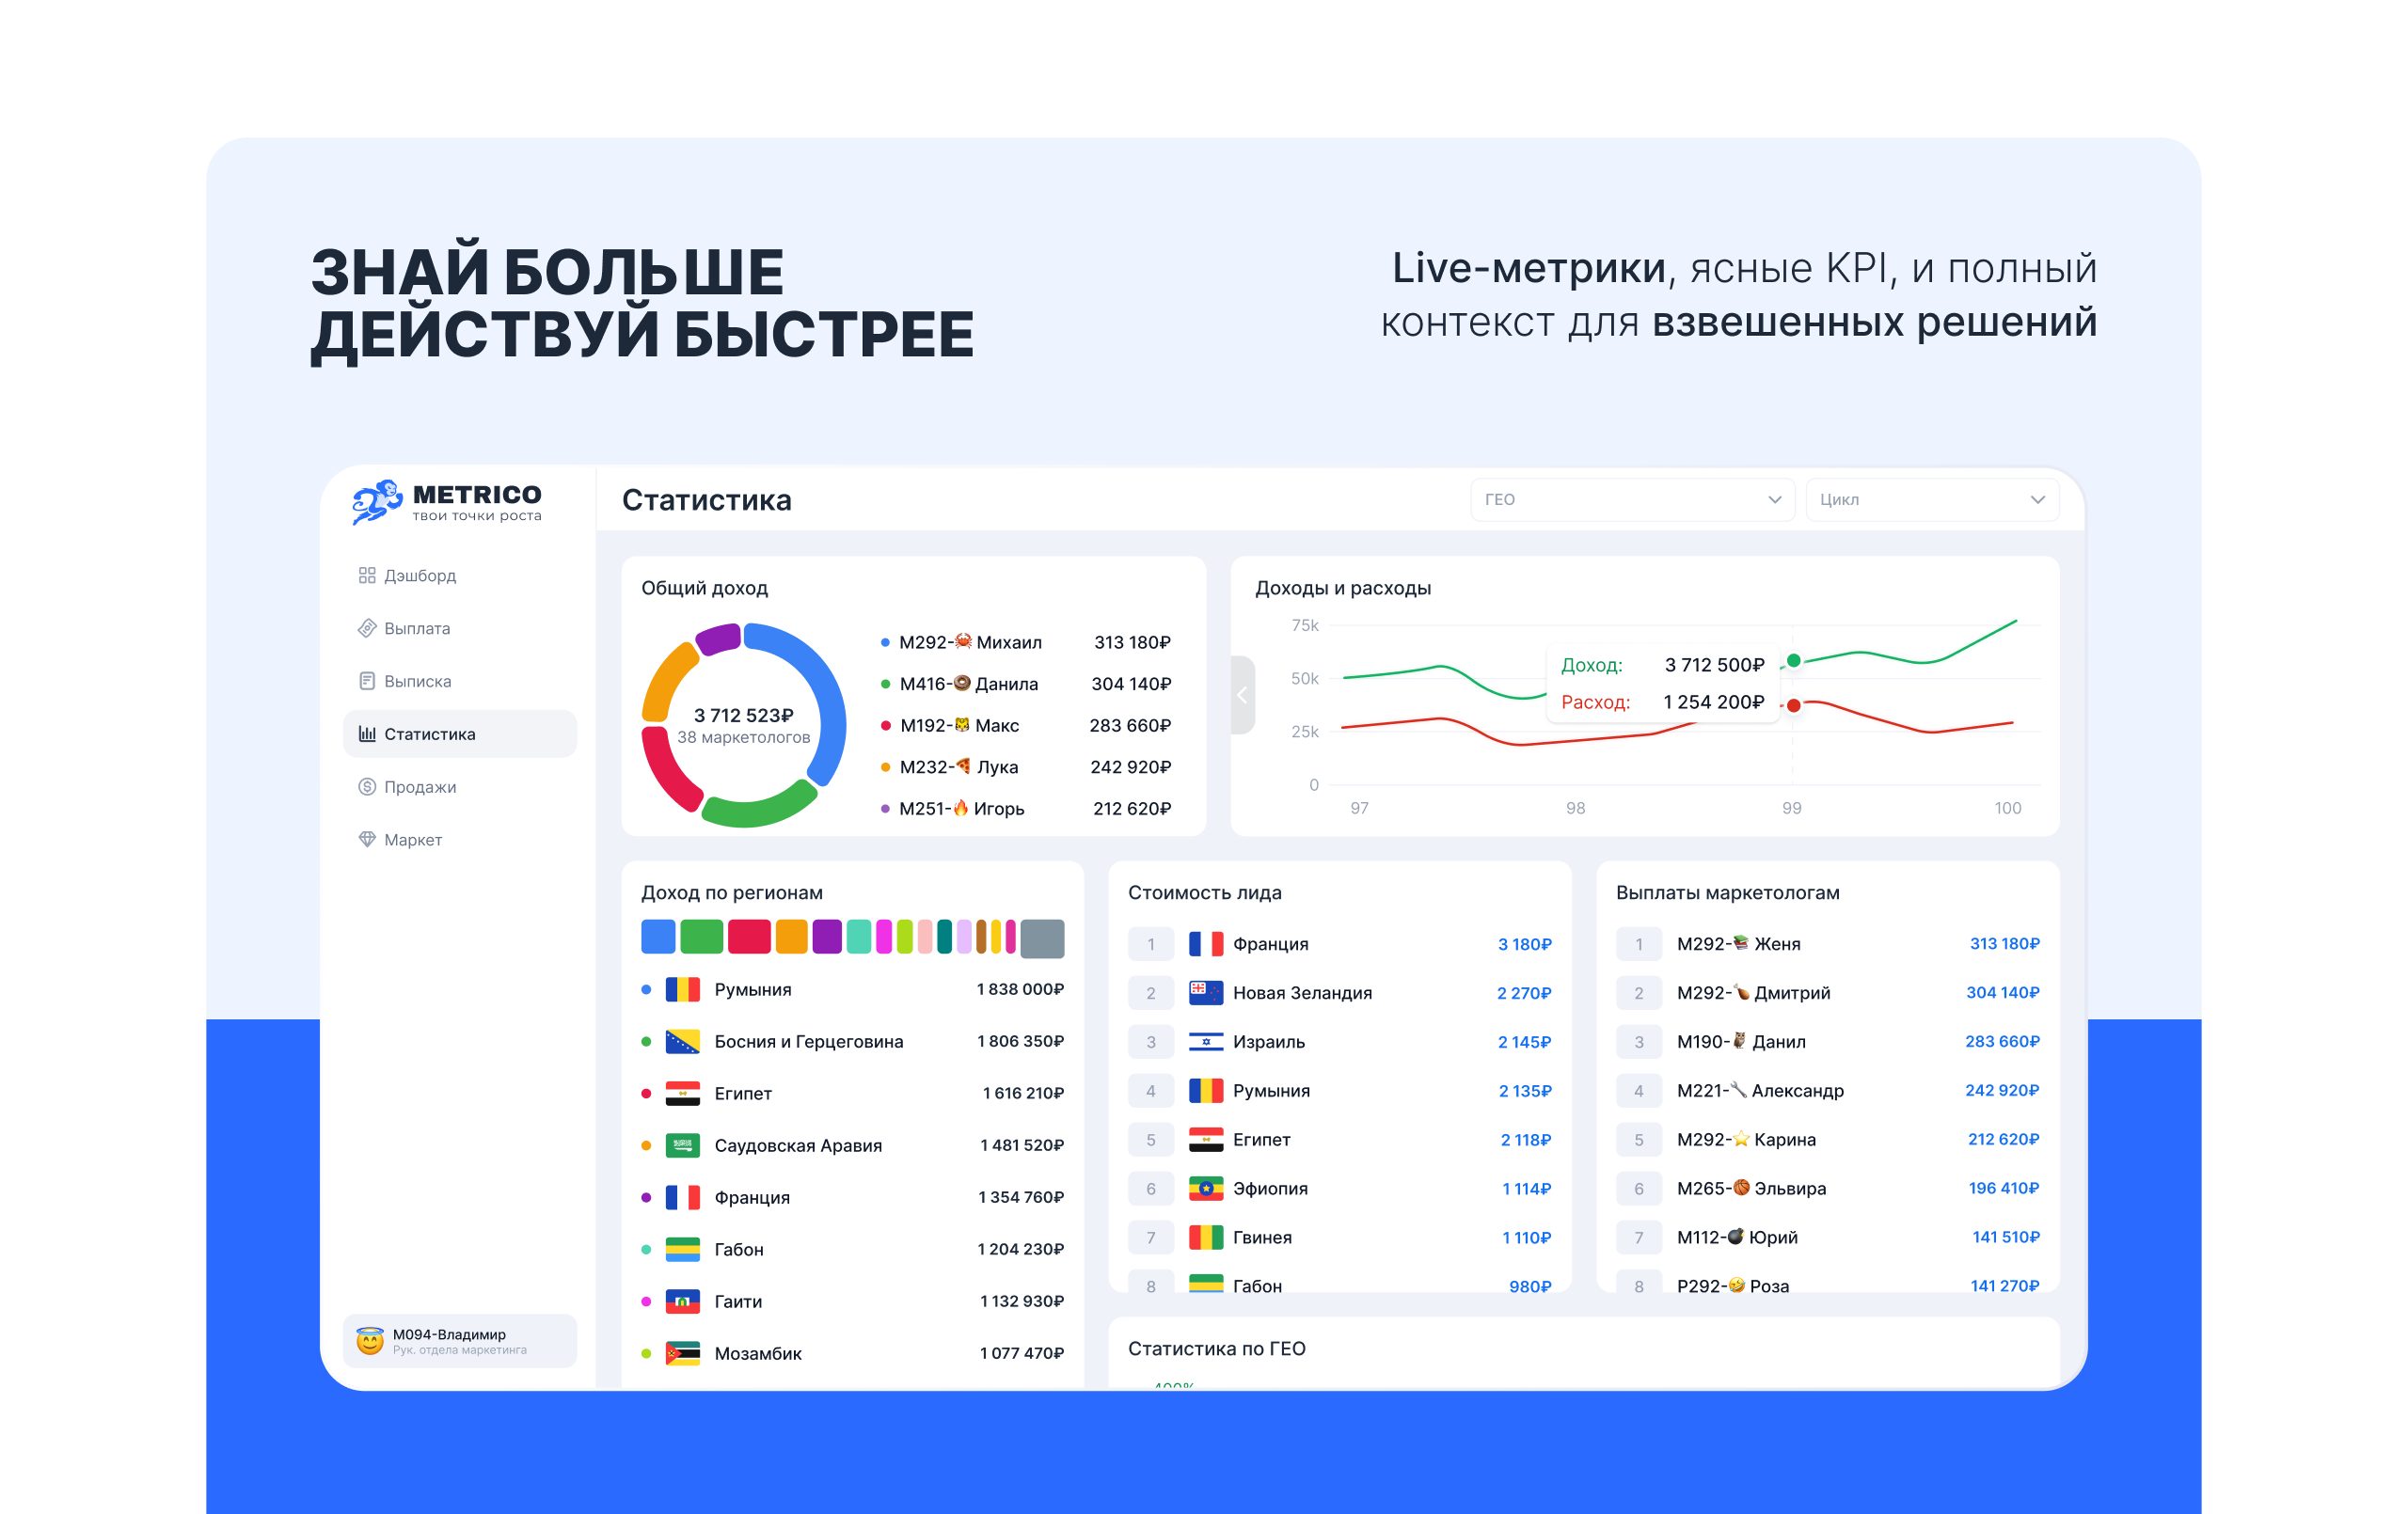This screenshot has width=2408, height=1514.
Task: Click the Продажи coin icon
Action: point(367,787)
